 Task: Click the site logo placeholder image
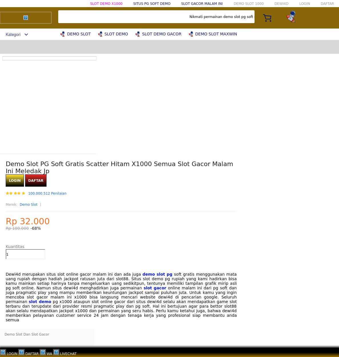pyautogui.click(x=26, y=18)
